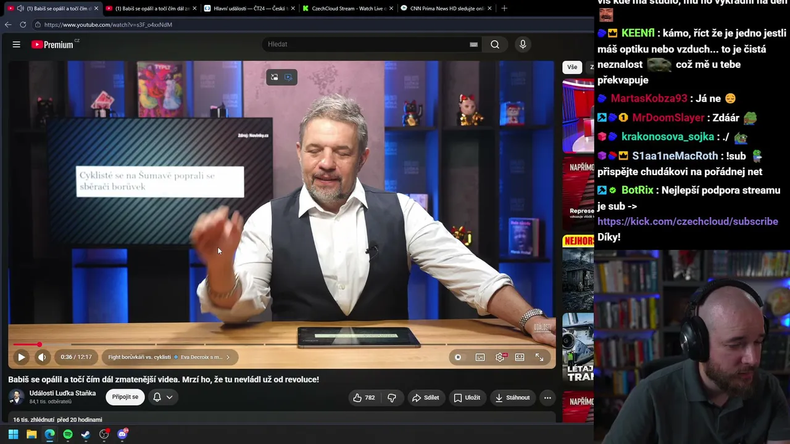Open the Události Luďka Staňka channel name
This screenshot has width=790, height=444.
(x=62, y=393)
